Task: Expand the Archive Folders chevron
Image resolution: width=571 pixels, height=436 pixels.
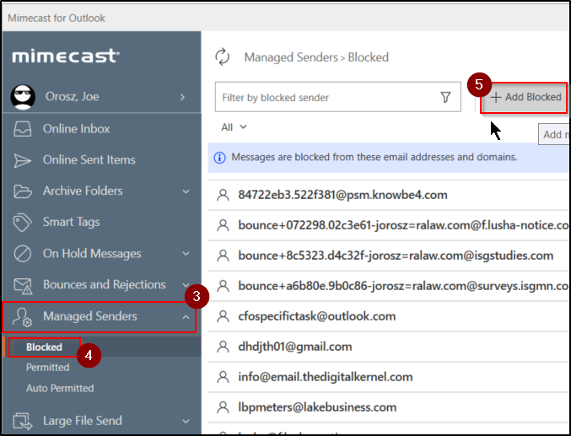Action: tap(186, 191)
